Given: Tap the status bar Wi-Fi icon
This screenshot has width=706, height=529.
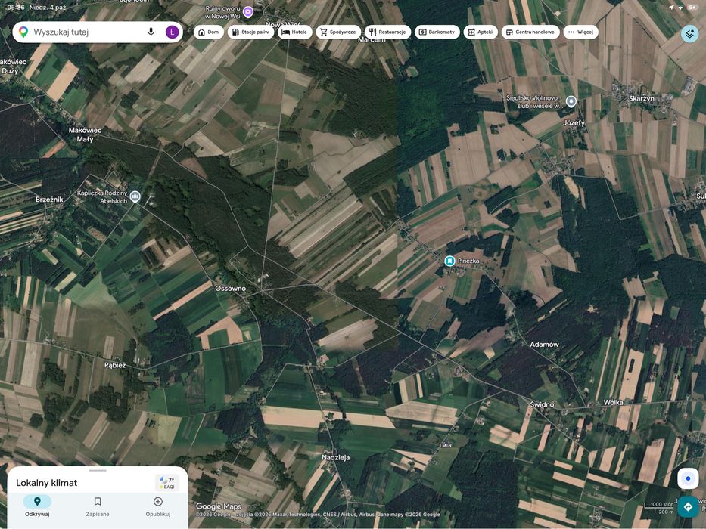Looking at the screenshot, I should [680, 8].
